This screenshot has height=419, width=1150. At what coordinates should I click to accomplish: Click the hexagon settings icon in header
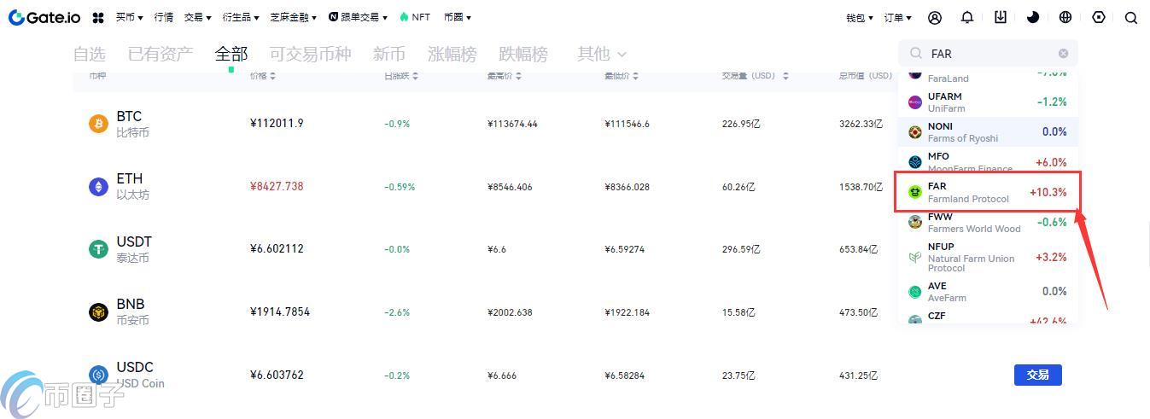pos(1099,17)
